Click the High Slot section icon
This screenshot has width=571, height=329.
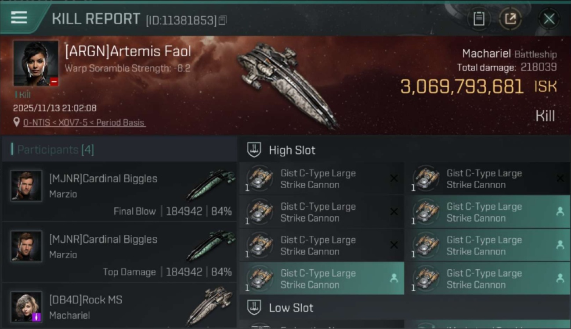tap(254, 150)
